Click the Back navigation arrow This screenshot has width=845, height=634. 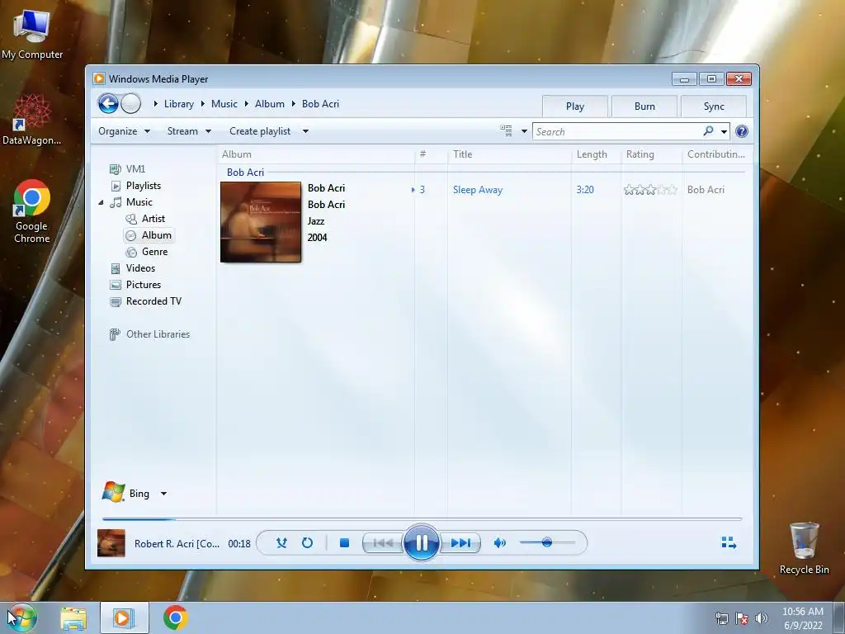coord(108,103)
